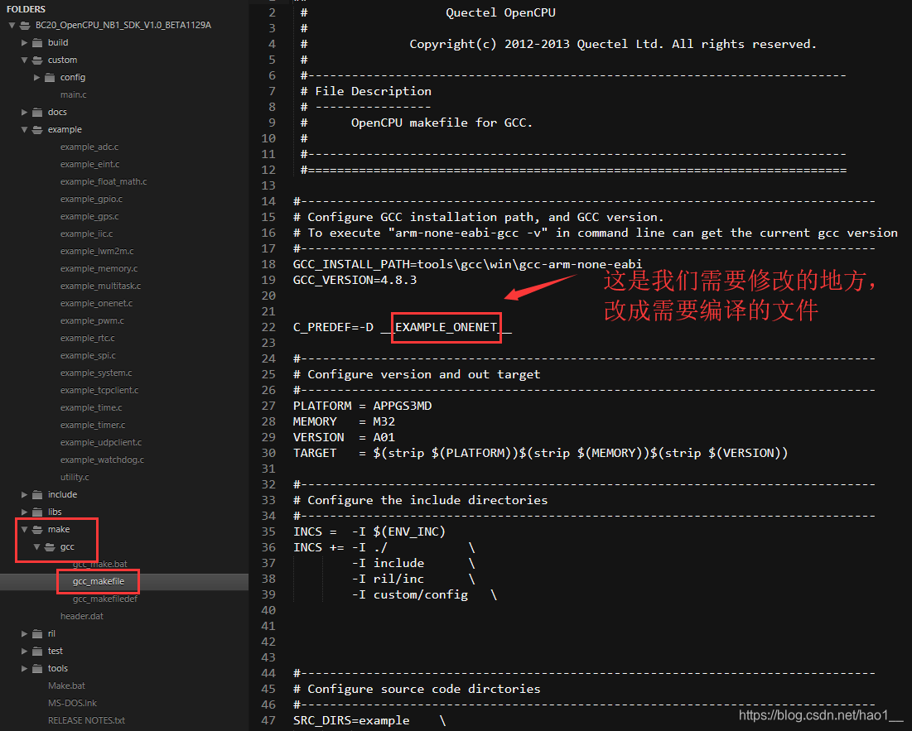Expand the ril folder arrow
Screen dimensions: 912x731
click(24, 634)
